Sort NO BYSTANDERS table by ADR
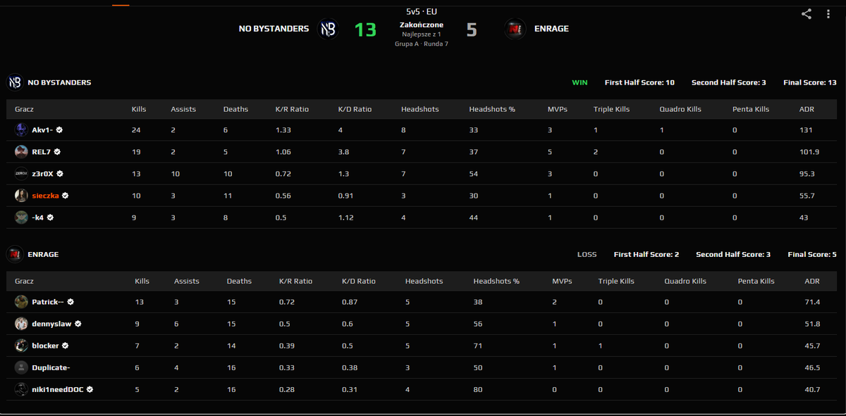Image resolution: width=846 pixels, height=416 pixels. pyautogui.click(x=807, y=109)
